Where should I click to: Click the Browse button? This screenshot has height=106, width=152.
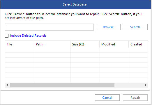click(108, 27)
